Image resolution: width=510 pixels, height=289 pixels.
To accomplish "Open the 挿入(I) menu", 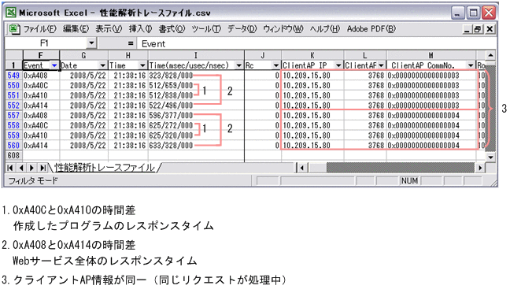I will (140, 29).
